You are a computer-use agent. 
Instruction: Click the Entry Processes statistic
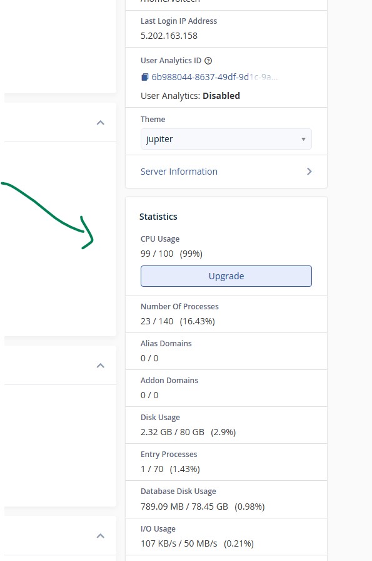point(226,462)
